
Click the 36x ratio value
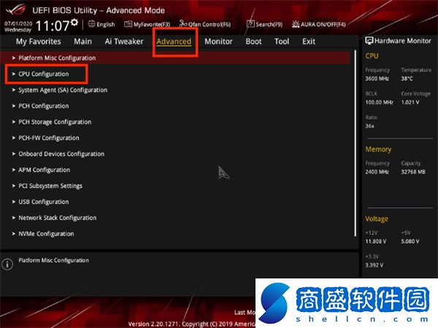point(369,126)
